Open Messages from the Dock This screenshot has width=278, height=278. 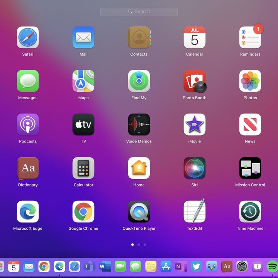tap(136, 266)
